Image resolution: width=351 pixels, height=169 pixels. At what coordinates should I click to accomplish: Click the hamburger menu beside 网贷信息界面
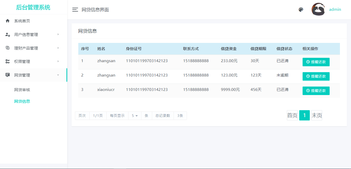[x=75, y=10]
